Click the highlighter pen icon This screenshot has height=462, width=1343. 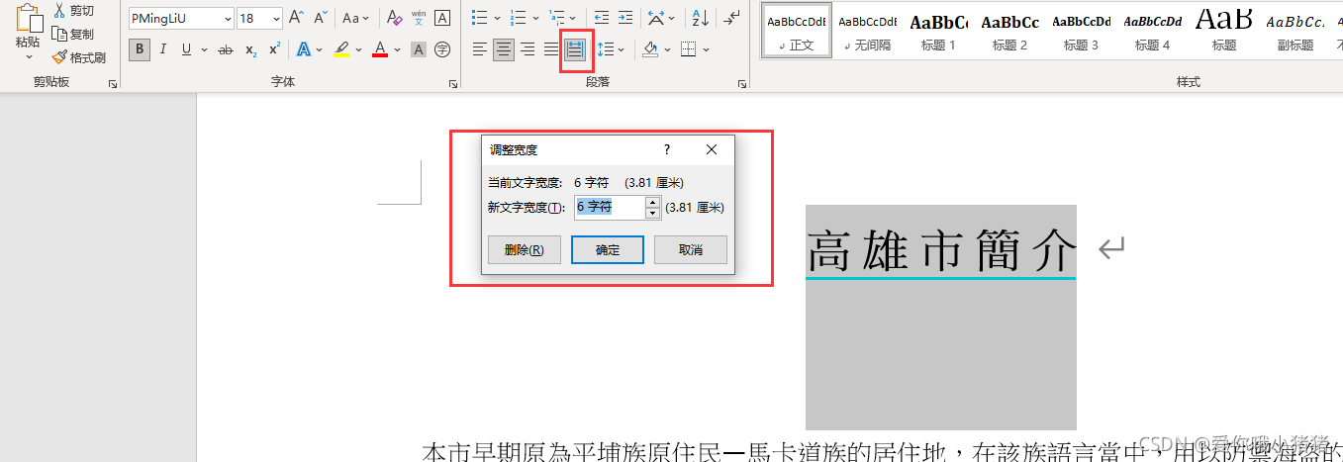[x=341, y=49]
